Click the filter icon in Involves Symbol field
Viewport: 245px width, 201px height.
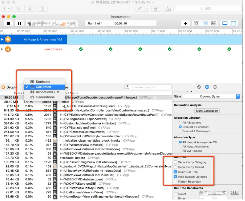127,87
